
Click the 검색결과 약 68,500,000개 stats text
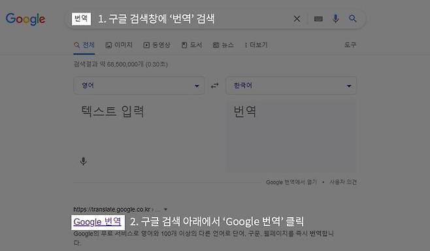[120, 65]
